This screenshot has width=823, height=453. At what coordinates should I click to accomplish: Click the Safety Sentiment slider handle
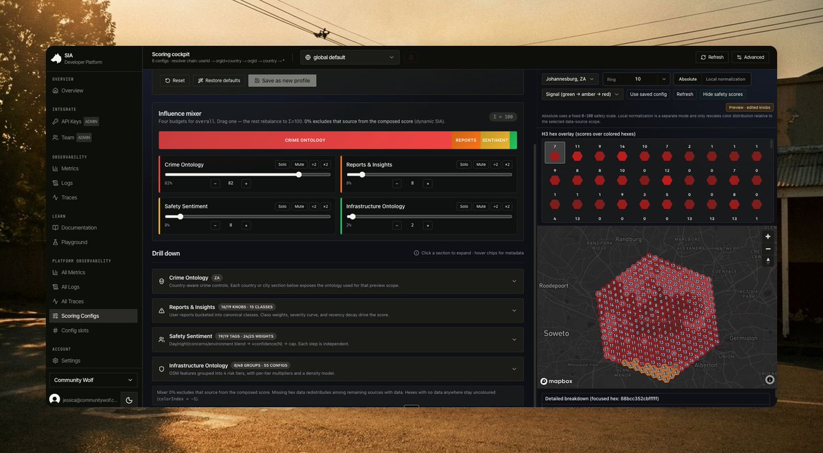point(180,216)
